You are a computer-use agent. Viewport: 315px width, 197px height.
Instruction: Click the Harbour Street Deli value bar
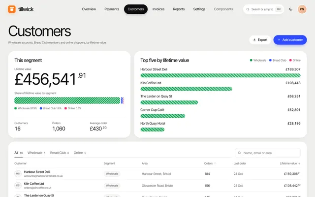220,75
